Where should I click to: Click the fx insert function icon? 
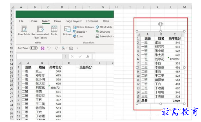pyautogui.click(x=88, y=56)
